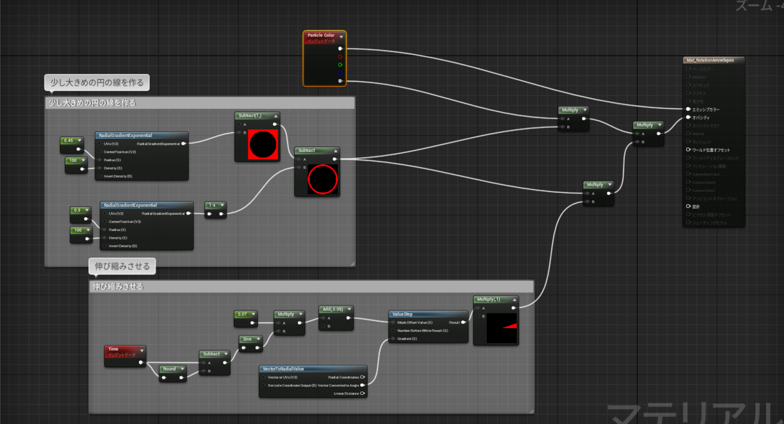Click the Subsurface Color input pin
The height and width of the screenshot is (424, 784).
coord(689,174)
